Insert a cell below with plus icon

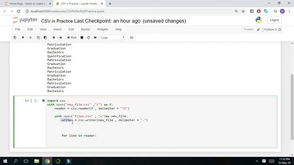click(x=23, y=38)
